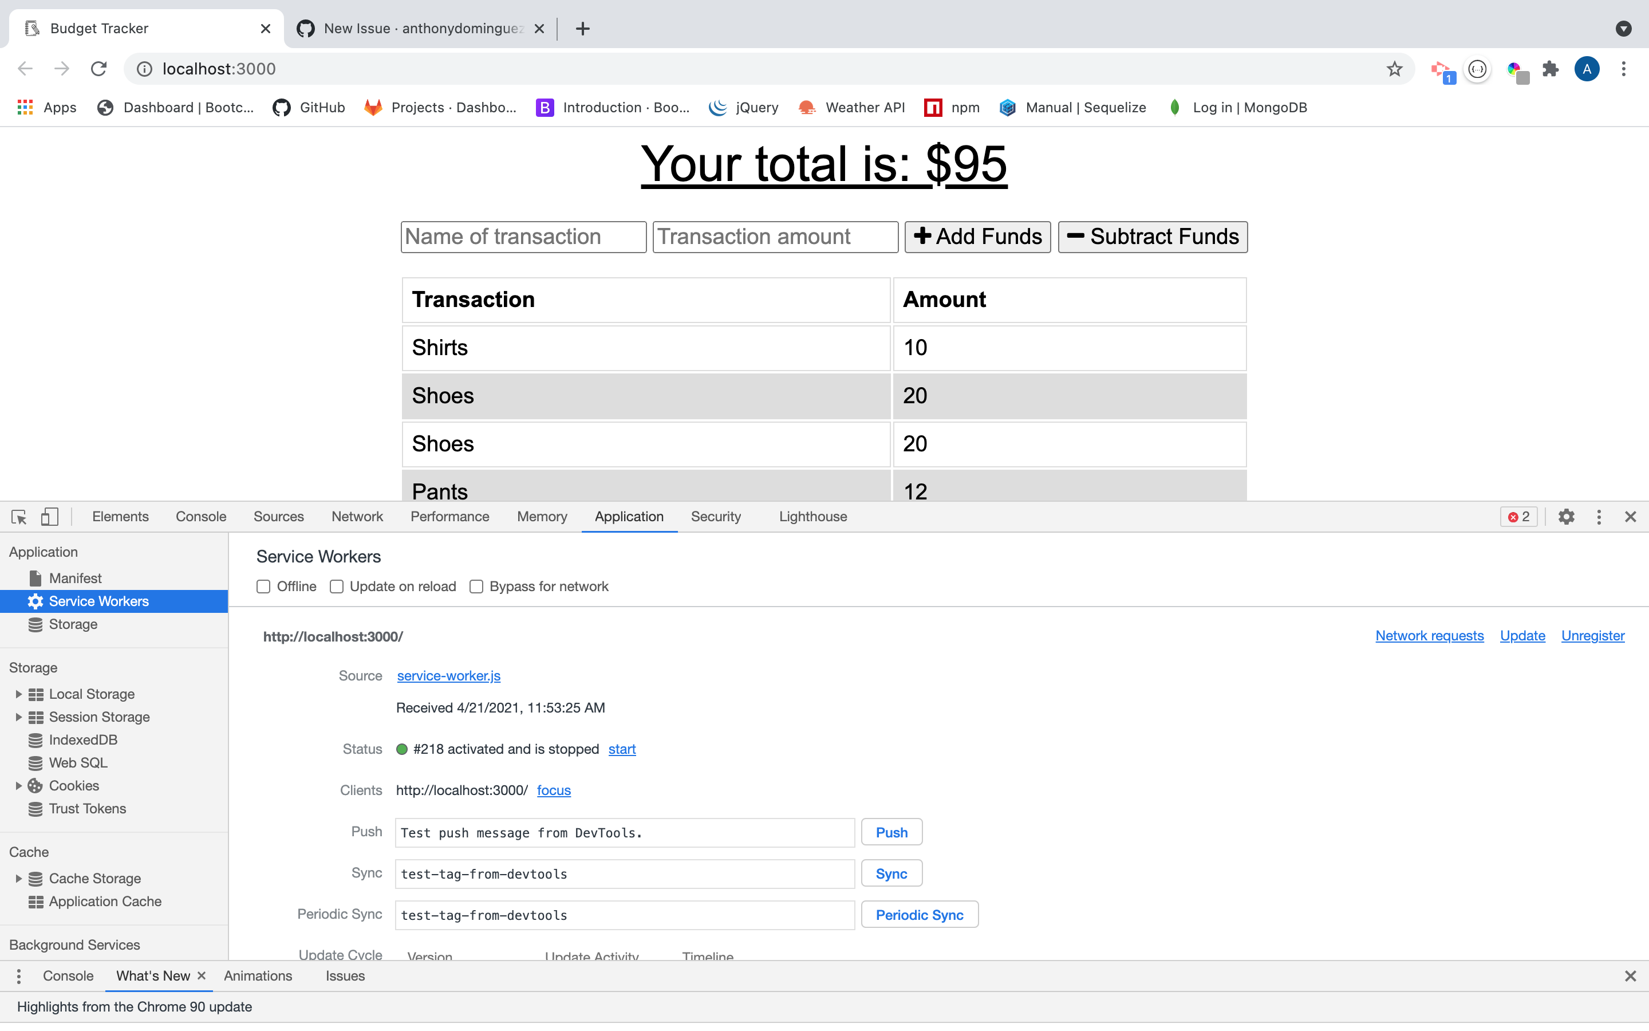1649x1031 pixels.
Task: Unregister the service worker
Action: coord(1593,636)
